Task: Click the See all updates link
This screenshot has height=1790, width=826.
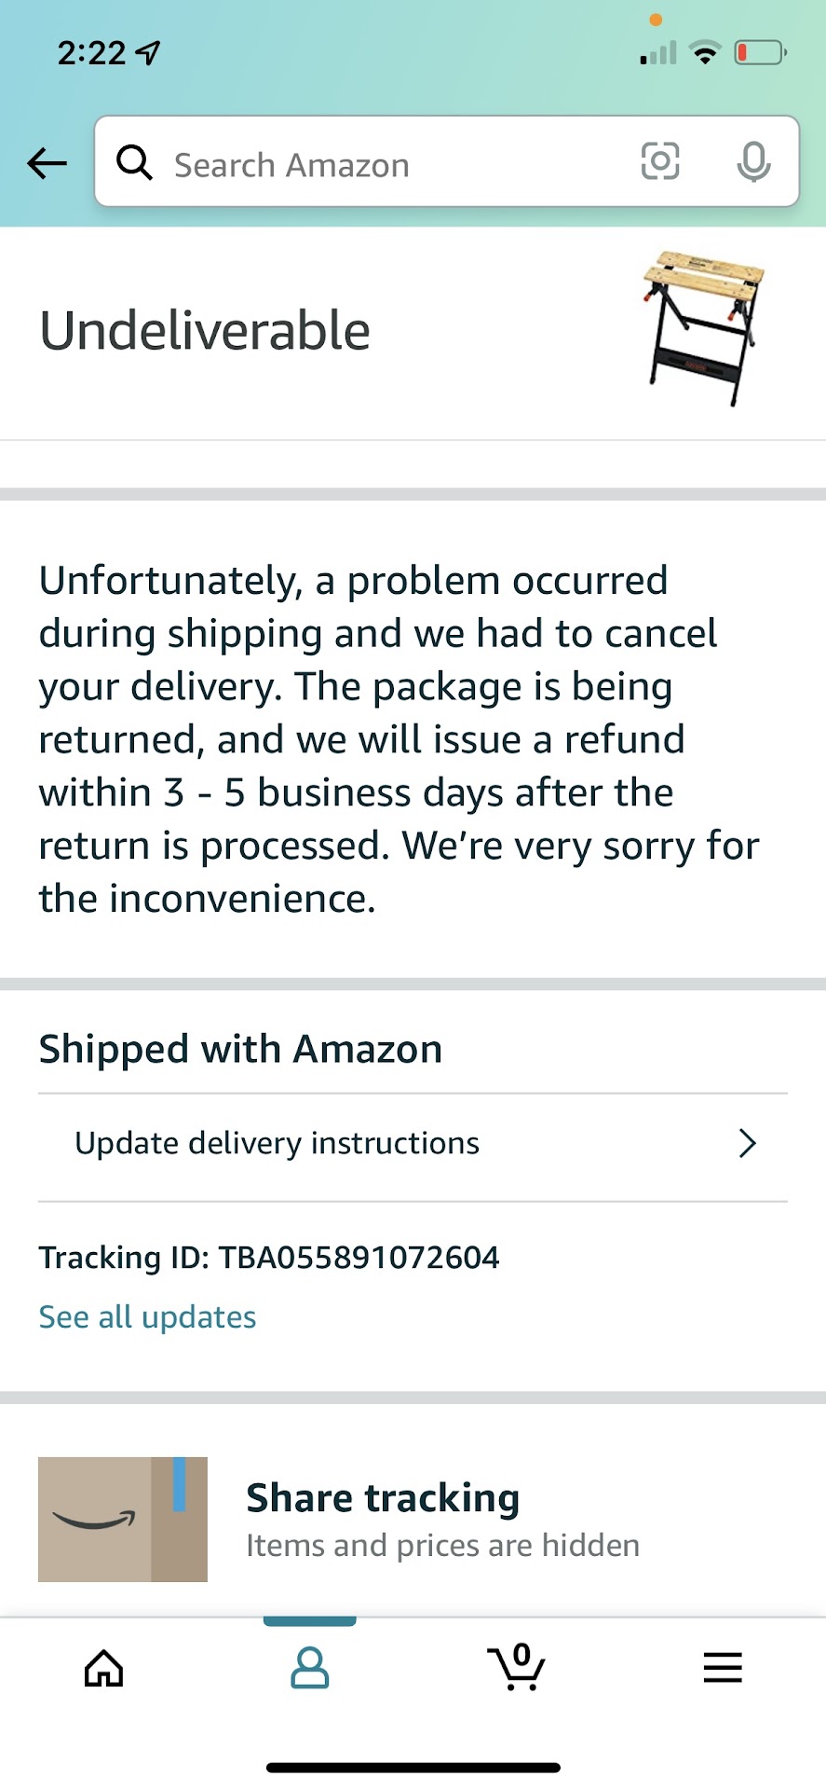Action: pos(147,1317)
